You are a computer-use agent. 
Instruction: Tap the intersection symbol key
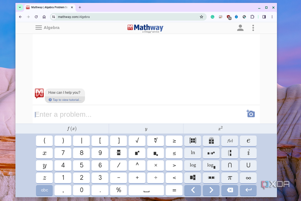click(x=230, y=165)
